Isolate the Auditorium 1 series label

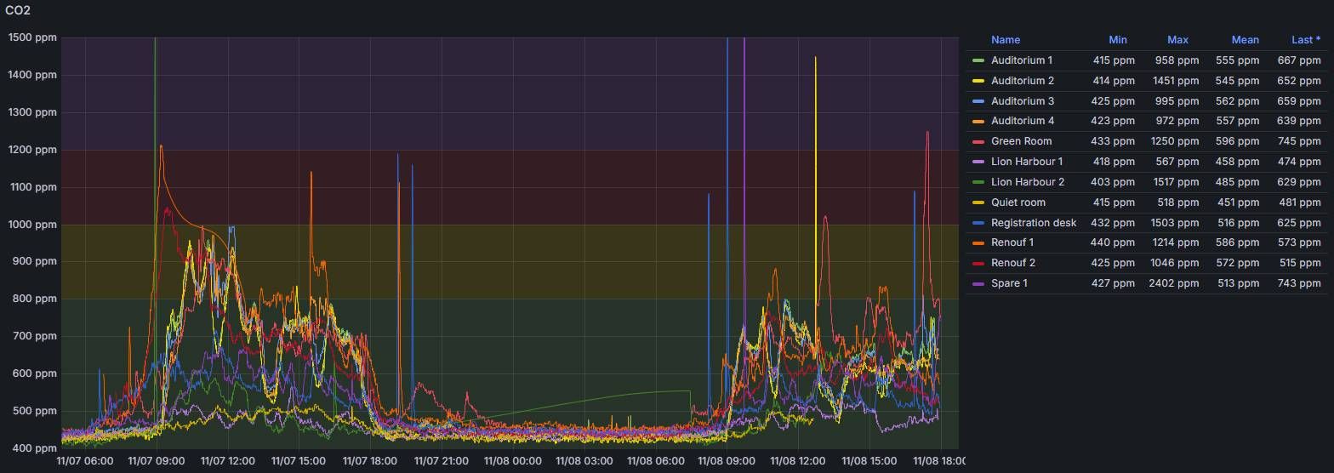click(1021, 60)
